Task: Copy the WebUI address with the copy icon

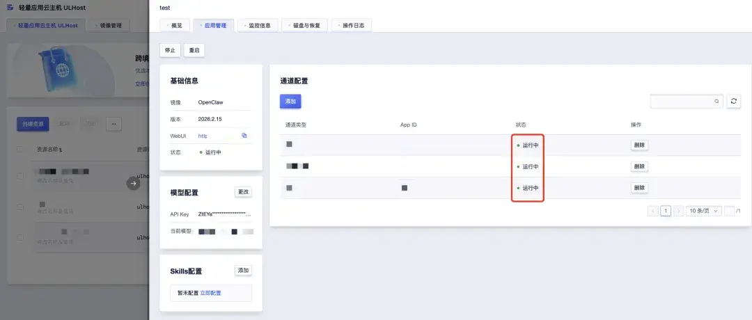Action: (x=244, y=136)
